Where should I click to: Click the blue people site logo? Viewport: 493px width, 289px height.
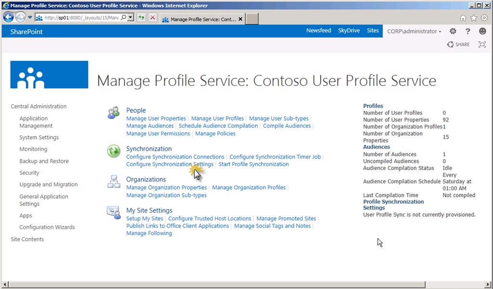[x=50, y=74]
